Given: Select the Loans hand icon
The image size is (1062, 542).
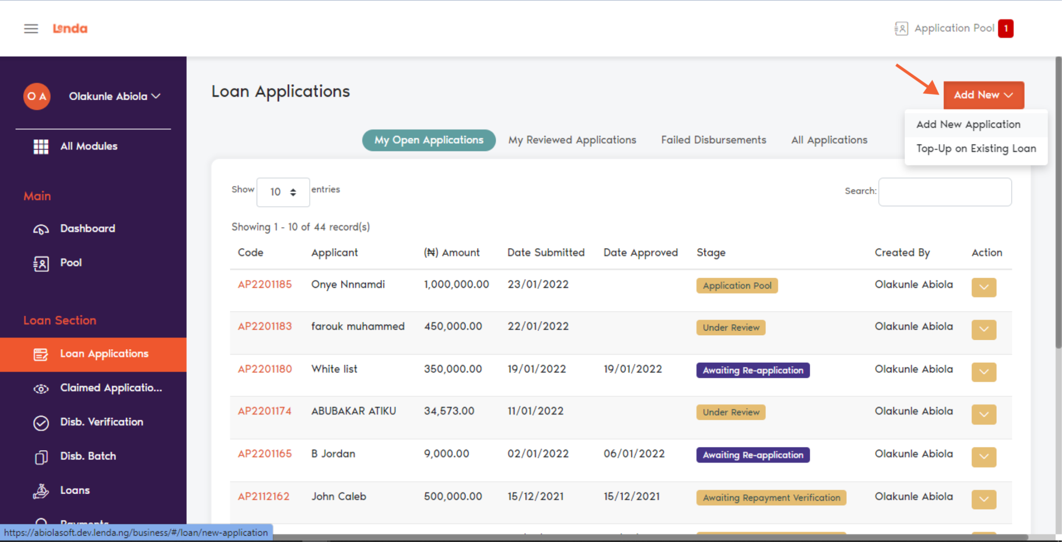Looking at the screenshot, I should 40,490.
